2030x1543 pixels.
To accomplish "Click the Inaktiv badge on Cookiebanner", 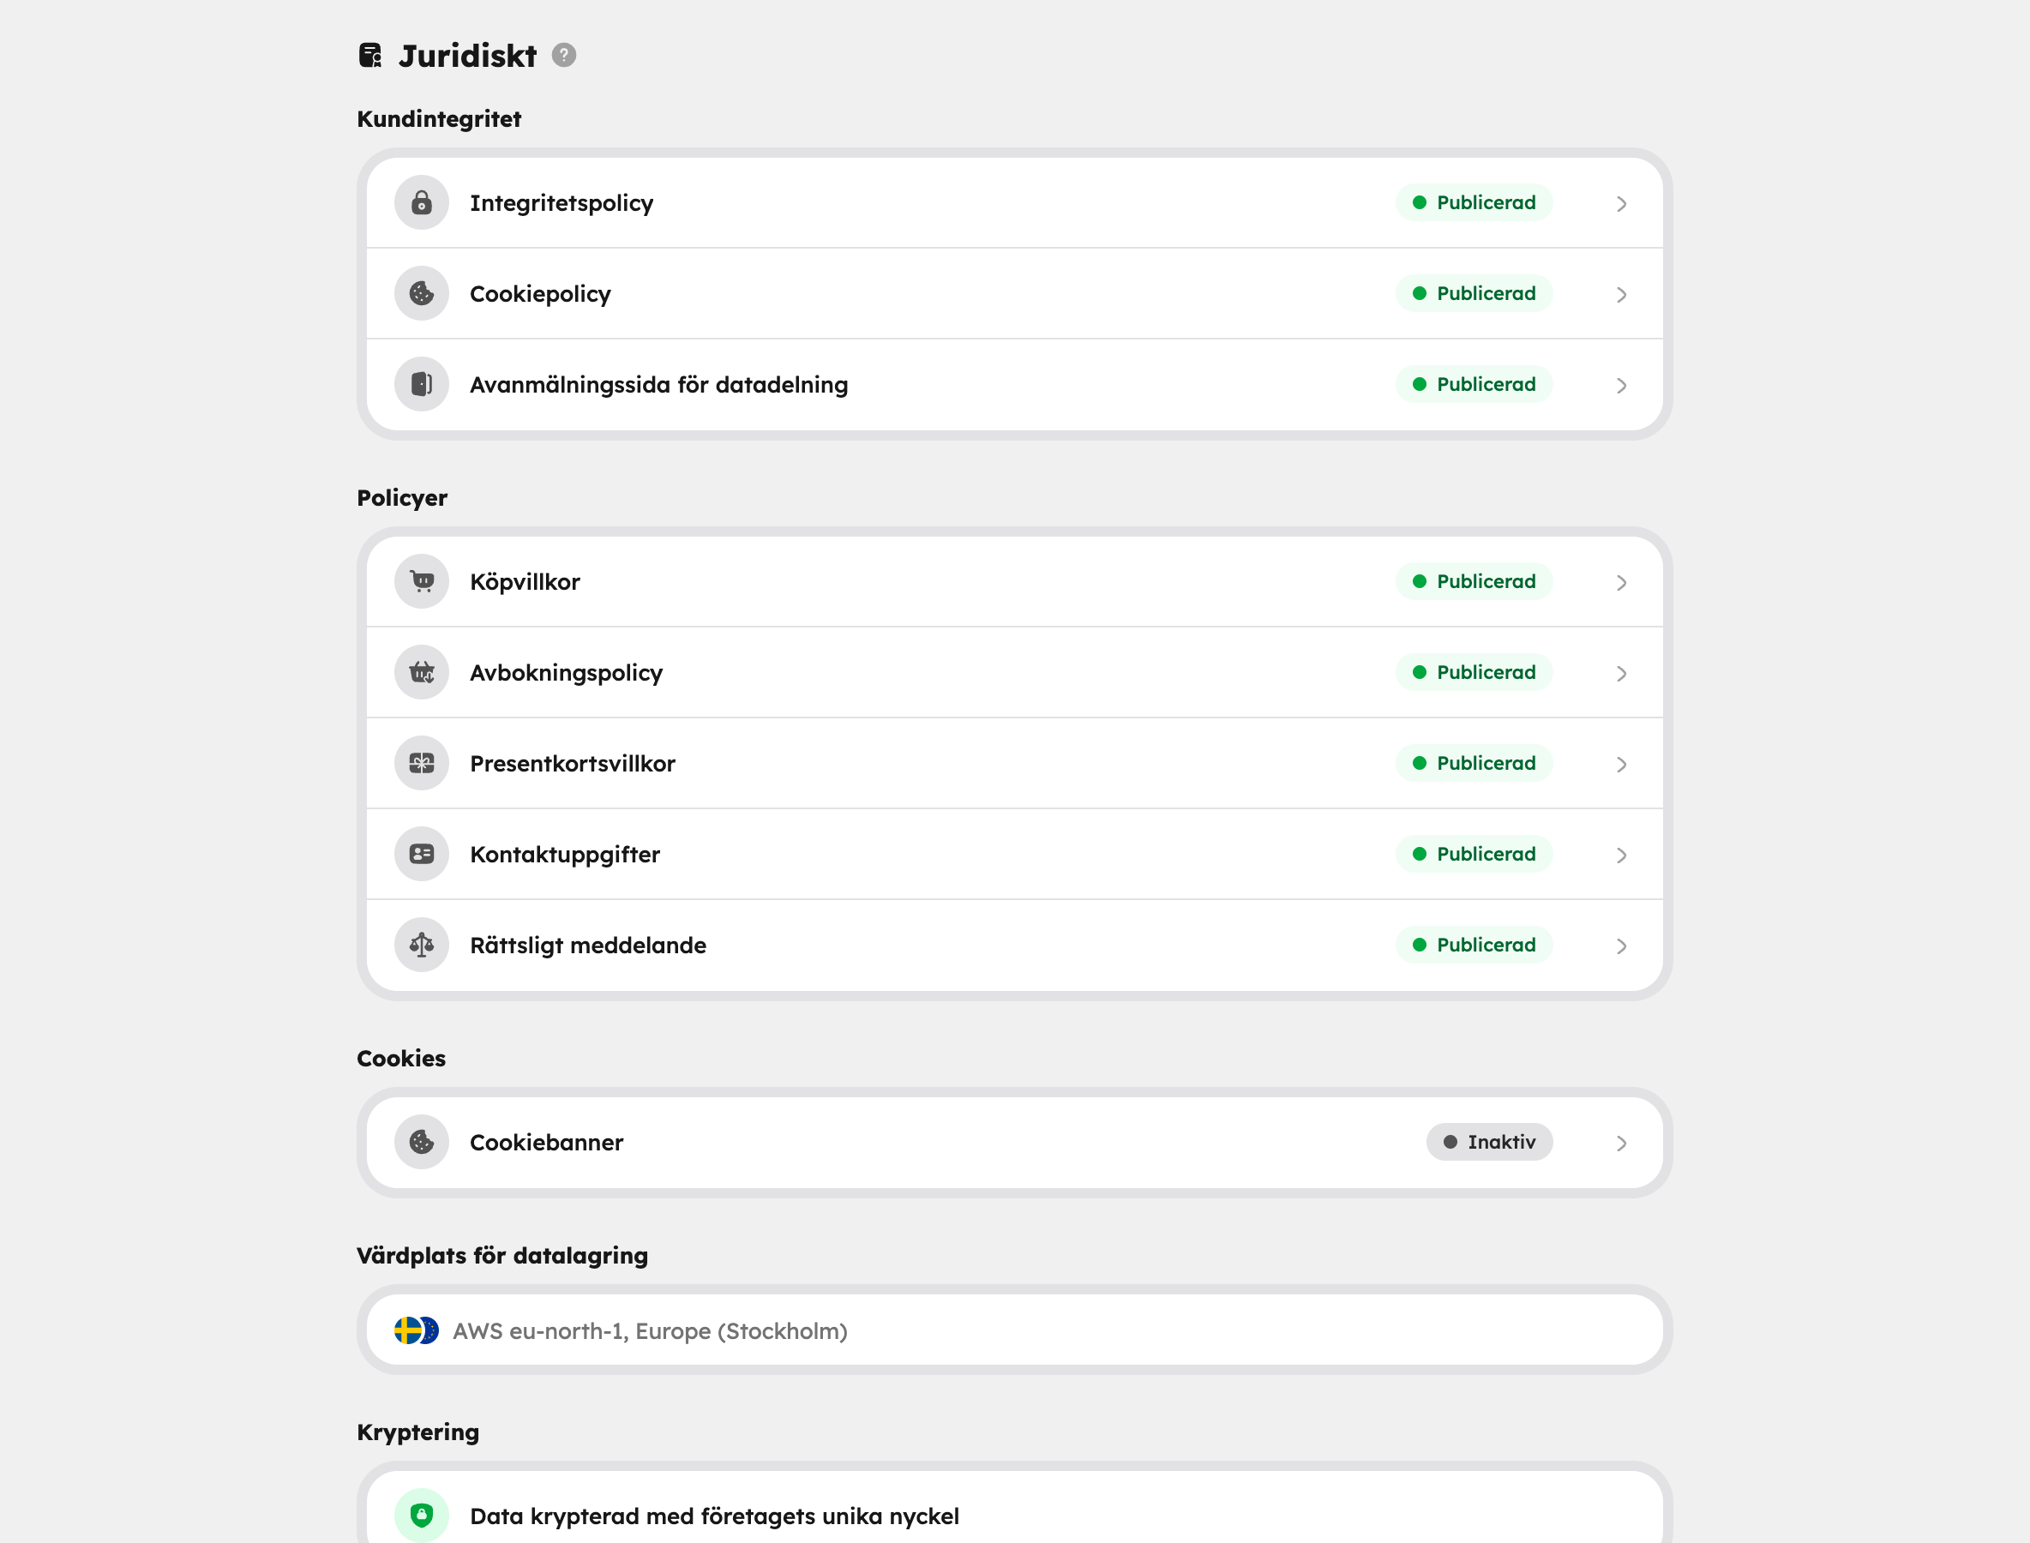I will pos(1489,1142).
